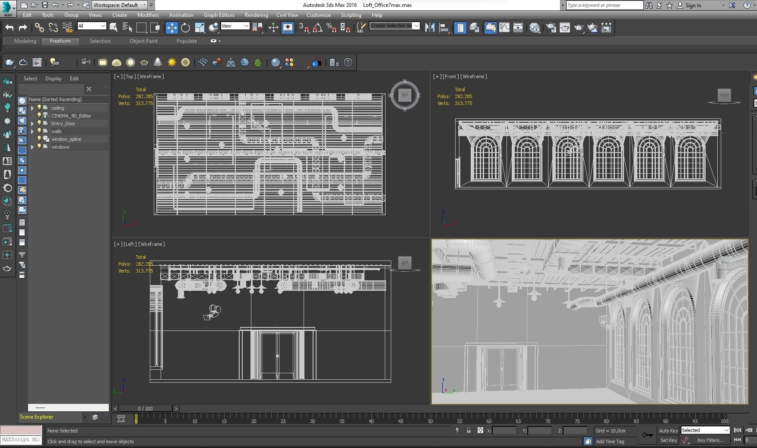This screenshot has width=757, height=448.
Task: Toggle the Selection Lock padlock
Action: point(469,430)
